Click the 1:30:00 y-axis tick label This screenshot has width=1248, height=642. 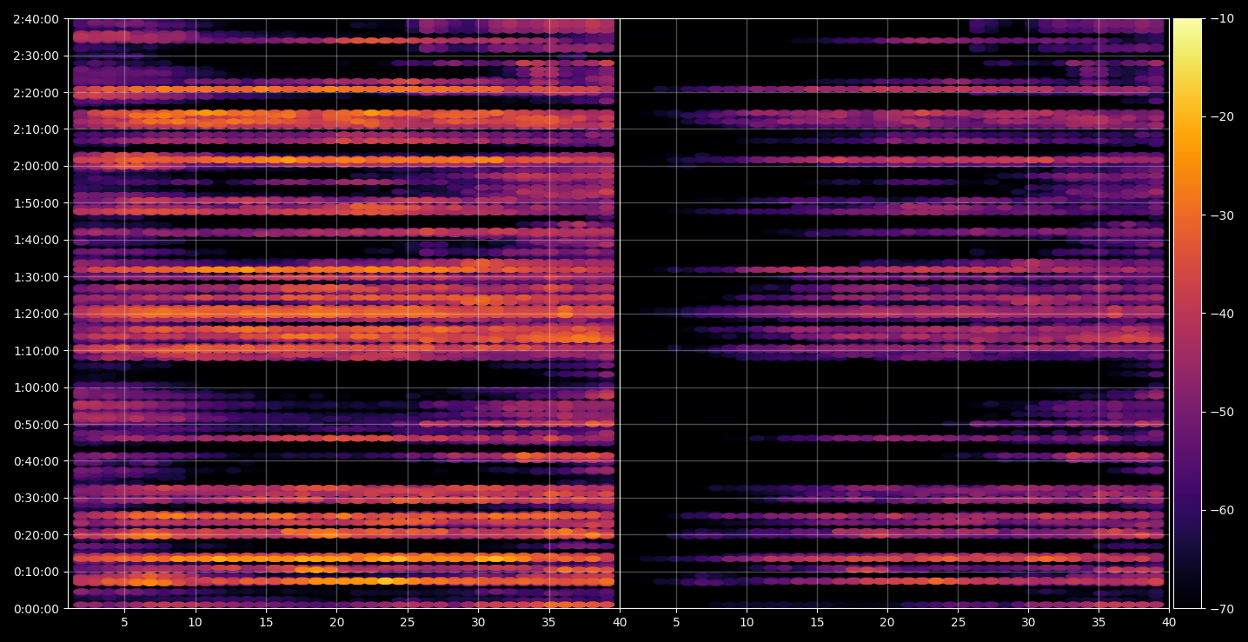[37, 277]
